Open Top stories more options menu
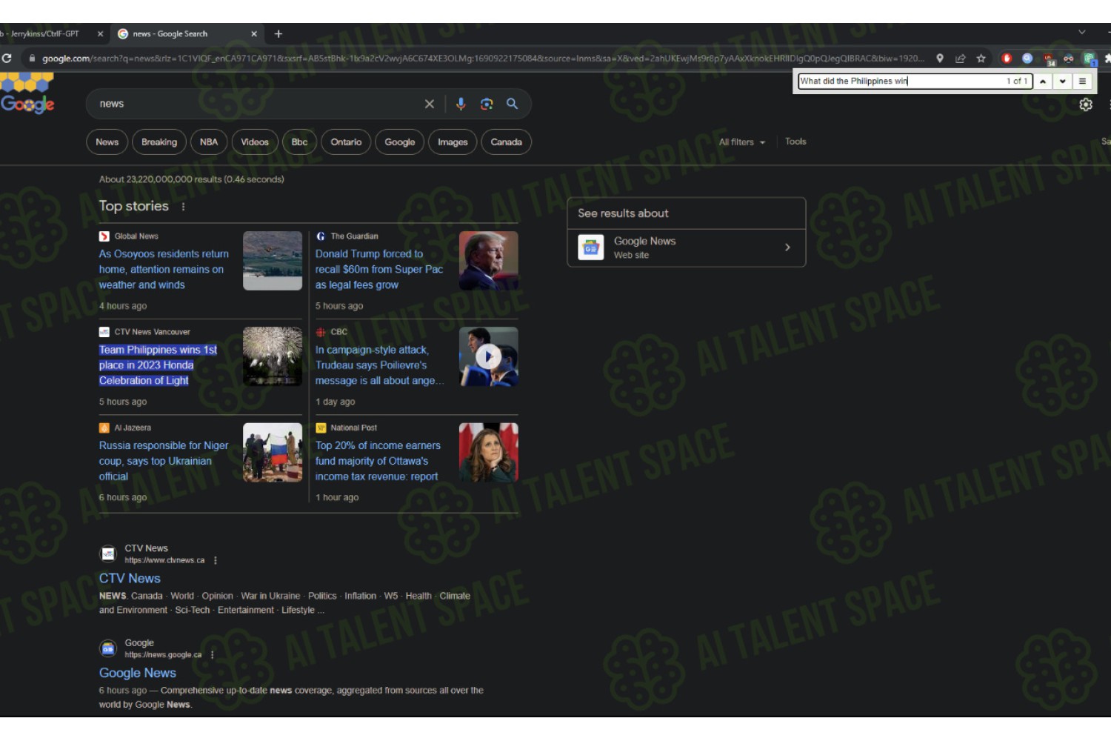Screen dimensions: 1111x741 tap(184, 207)
